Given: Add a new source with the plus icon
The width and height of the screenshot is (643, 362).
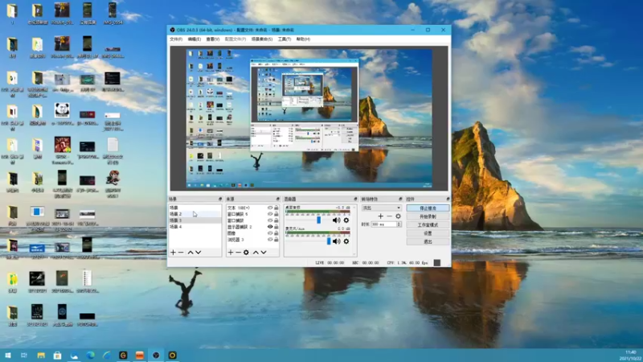Looking at the screenshot, I should [231, 253].
